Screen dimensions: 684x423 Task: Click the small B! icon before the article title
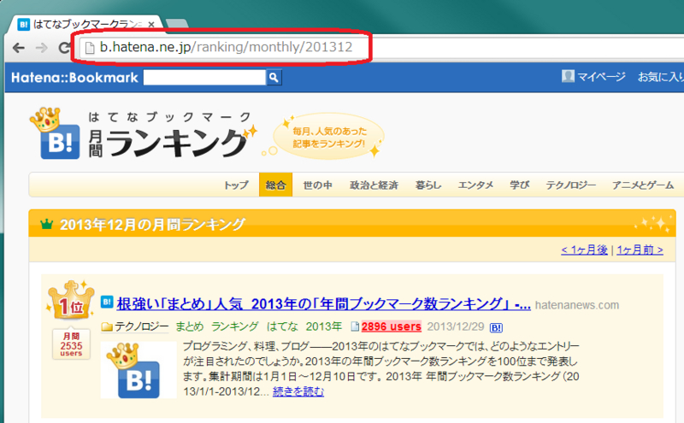pos(107,302)
